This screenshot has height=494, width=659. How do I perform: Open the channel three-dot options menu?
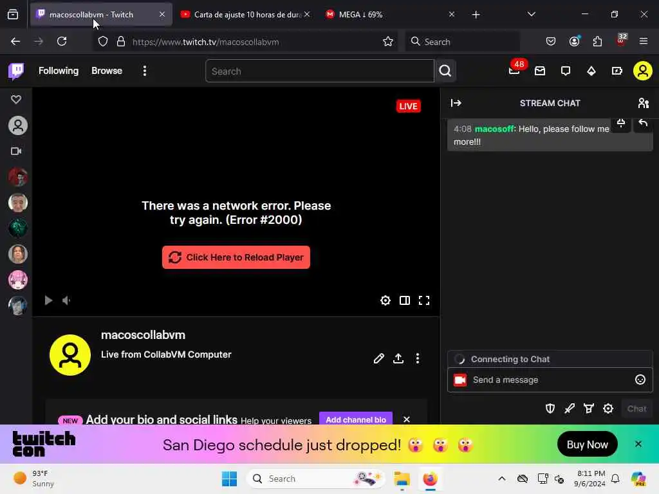point(417,358)
